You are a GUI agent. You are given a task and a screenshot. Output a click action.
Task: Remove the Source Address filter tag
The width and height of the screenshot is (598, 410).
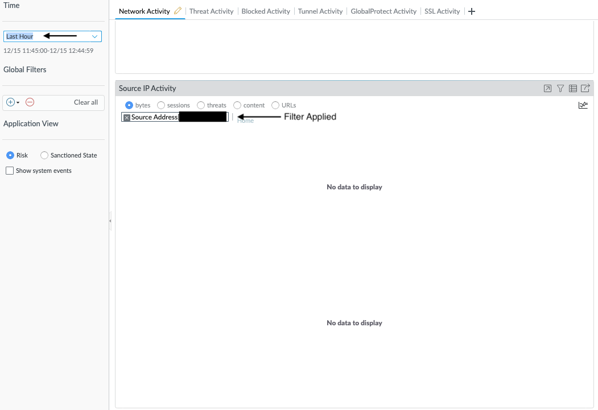(x=126, y=117)
